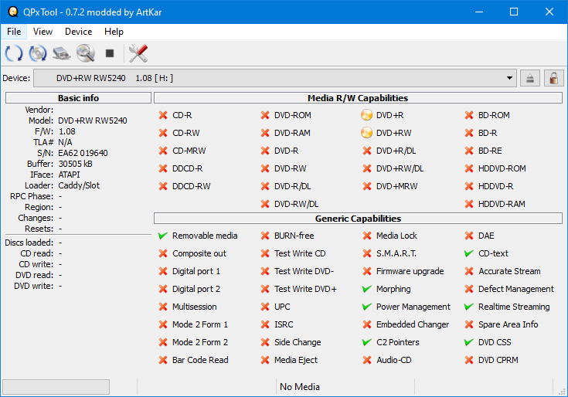This screenshot has width=568, height=397.
Task: Click the red X beside Bar Code Read
Action: (163, 360)
